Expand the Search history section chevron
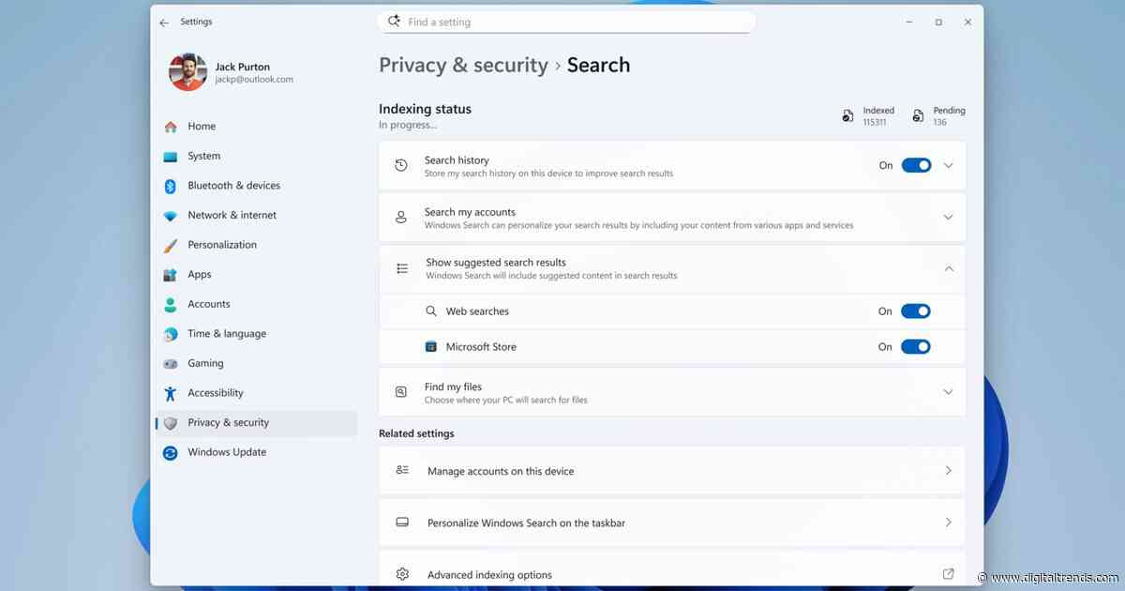 coord(948,165)
